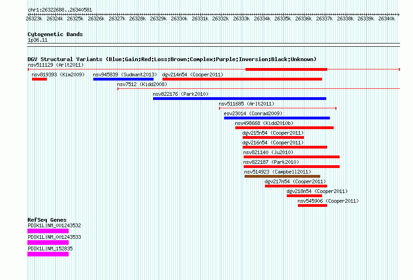Screen dimensions: 413x280
Task: Select the dgv217n54 (Cooper2011) variant bar
Action: [x=296, y=186]
